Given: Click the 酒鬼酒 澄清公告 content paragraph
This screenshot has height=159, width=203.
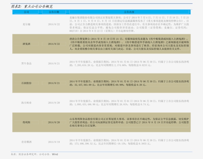Looking at the screenshot, I should [x=129, y=44].
